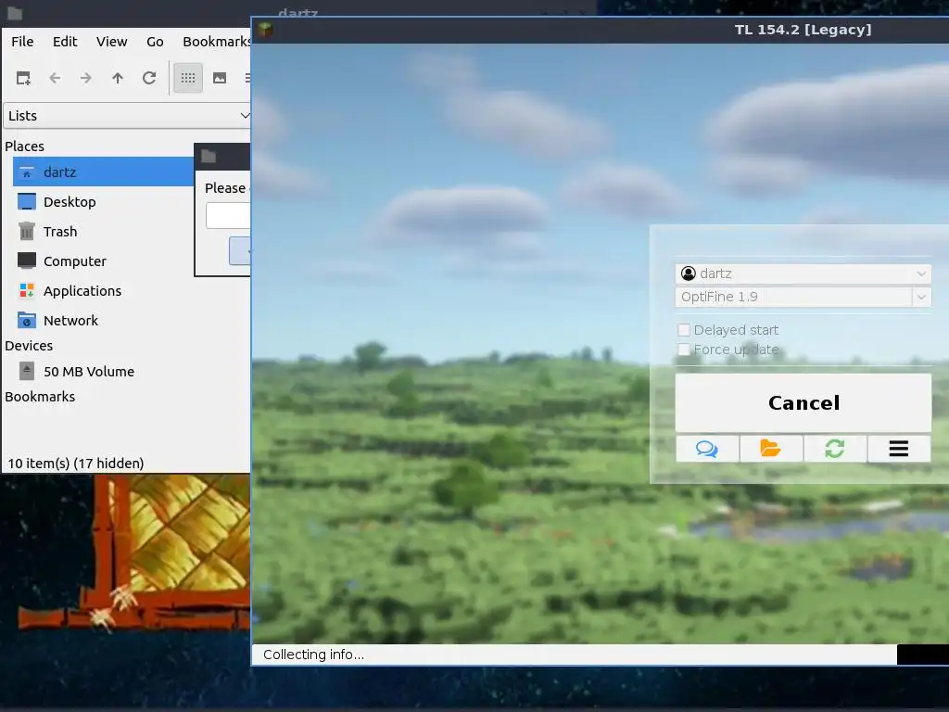Go back using the left arrow in file manager
Screen dimensions: 949x712
click(55, 78)
